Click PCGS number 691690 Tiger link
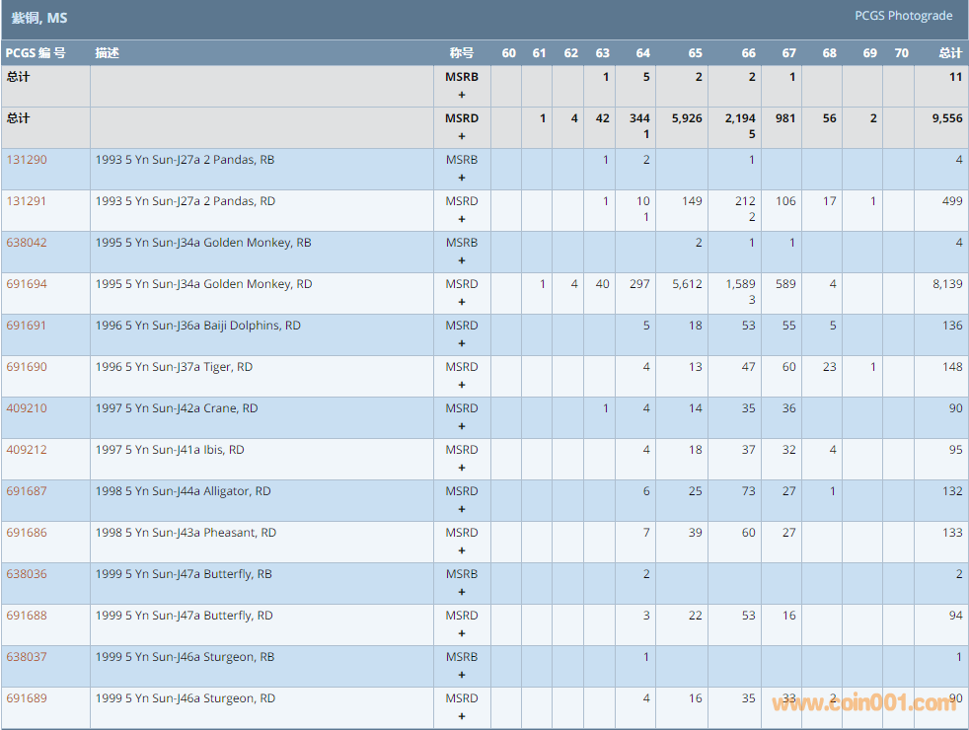969x730 pixels. pyautogui.click(x=27, y=367)
